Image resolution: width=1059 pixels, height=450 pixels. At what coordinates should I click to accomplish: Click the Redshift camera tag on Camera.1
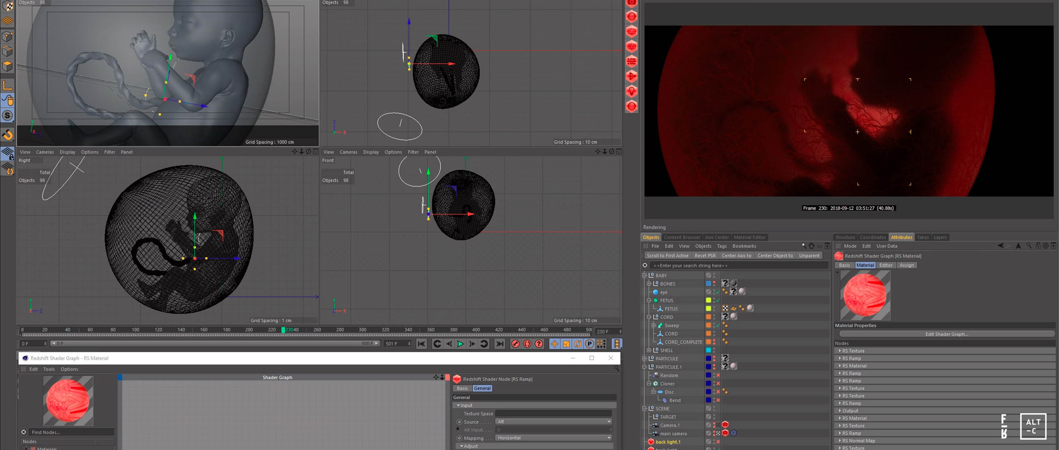pos(725,425)
